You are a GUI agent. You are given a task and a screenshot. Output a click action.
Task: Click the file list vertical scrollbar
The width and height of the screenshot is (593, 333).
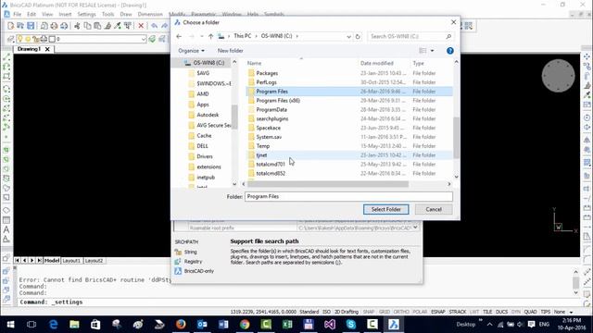(456, 138)
